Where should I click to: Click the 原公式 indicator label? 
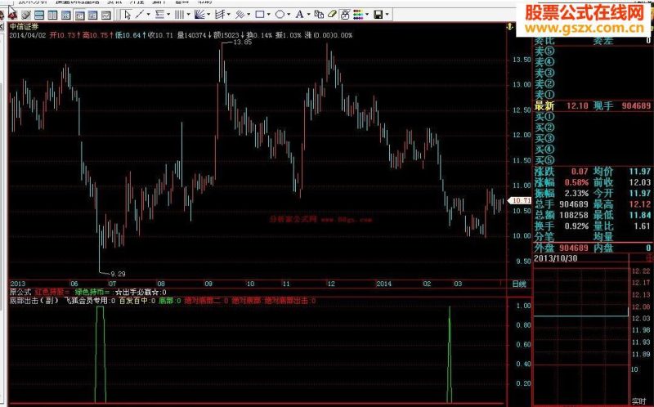pos(20,293)
